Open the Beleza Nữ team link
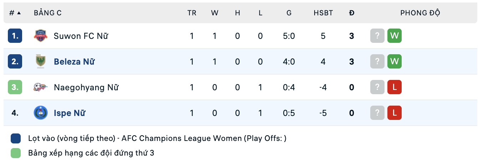This screenshot has width=478, height=162. coord(74,62)
